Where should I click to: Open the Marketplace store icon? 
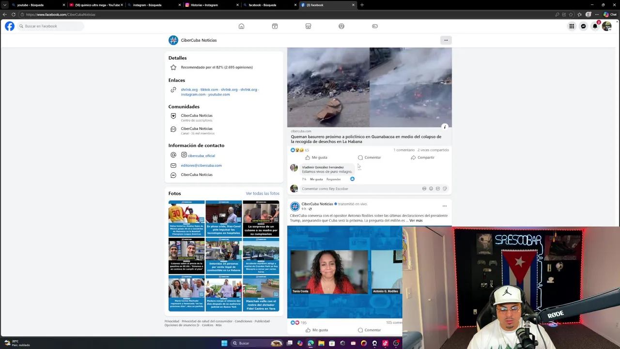coord(308,26)
